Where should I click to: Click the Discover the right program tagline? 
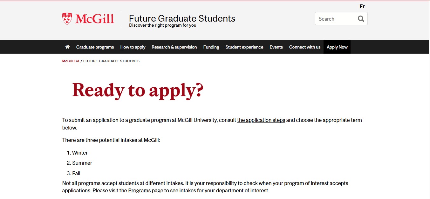click(163, 25)
